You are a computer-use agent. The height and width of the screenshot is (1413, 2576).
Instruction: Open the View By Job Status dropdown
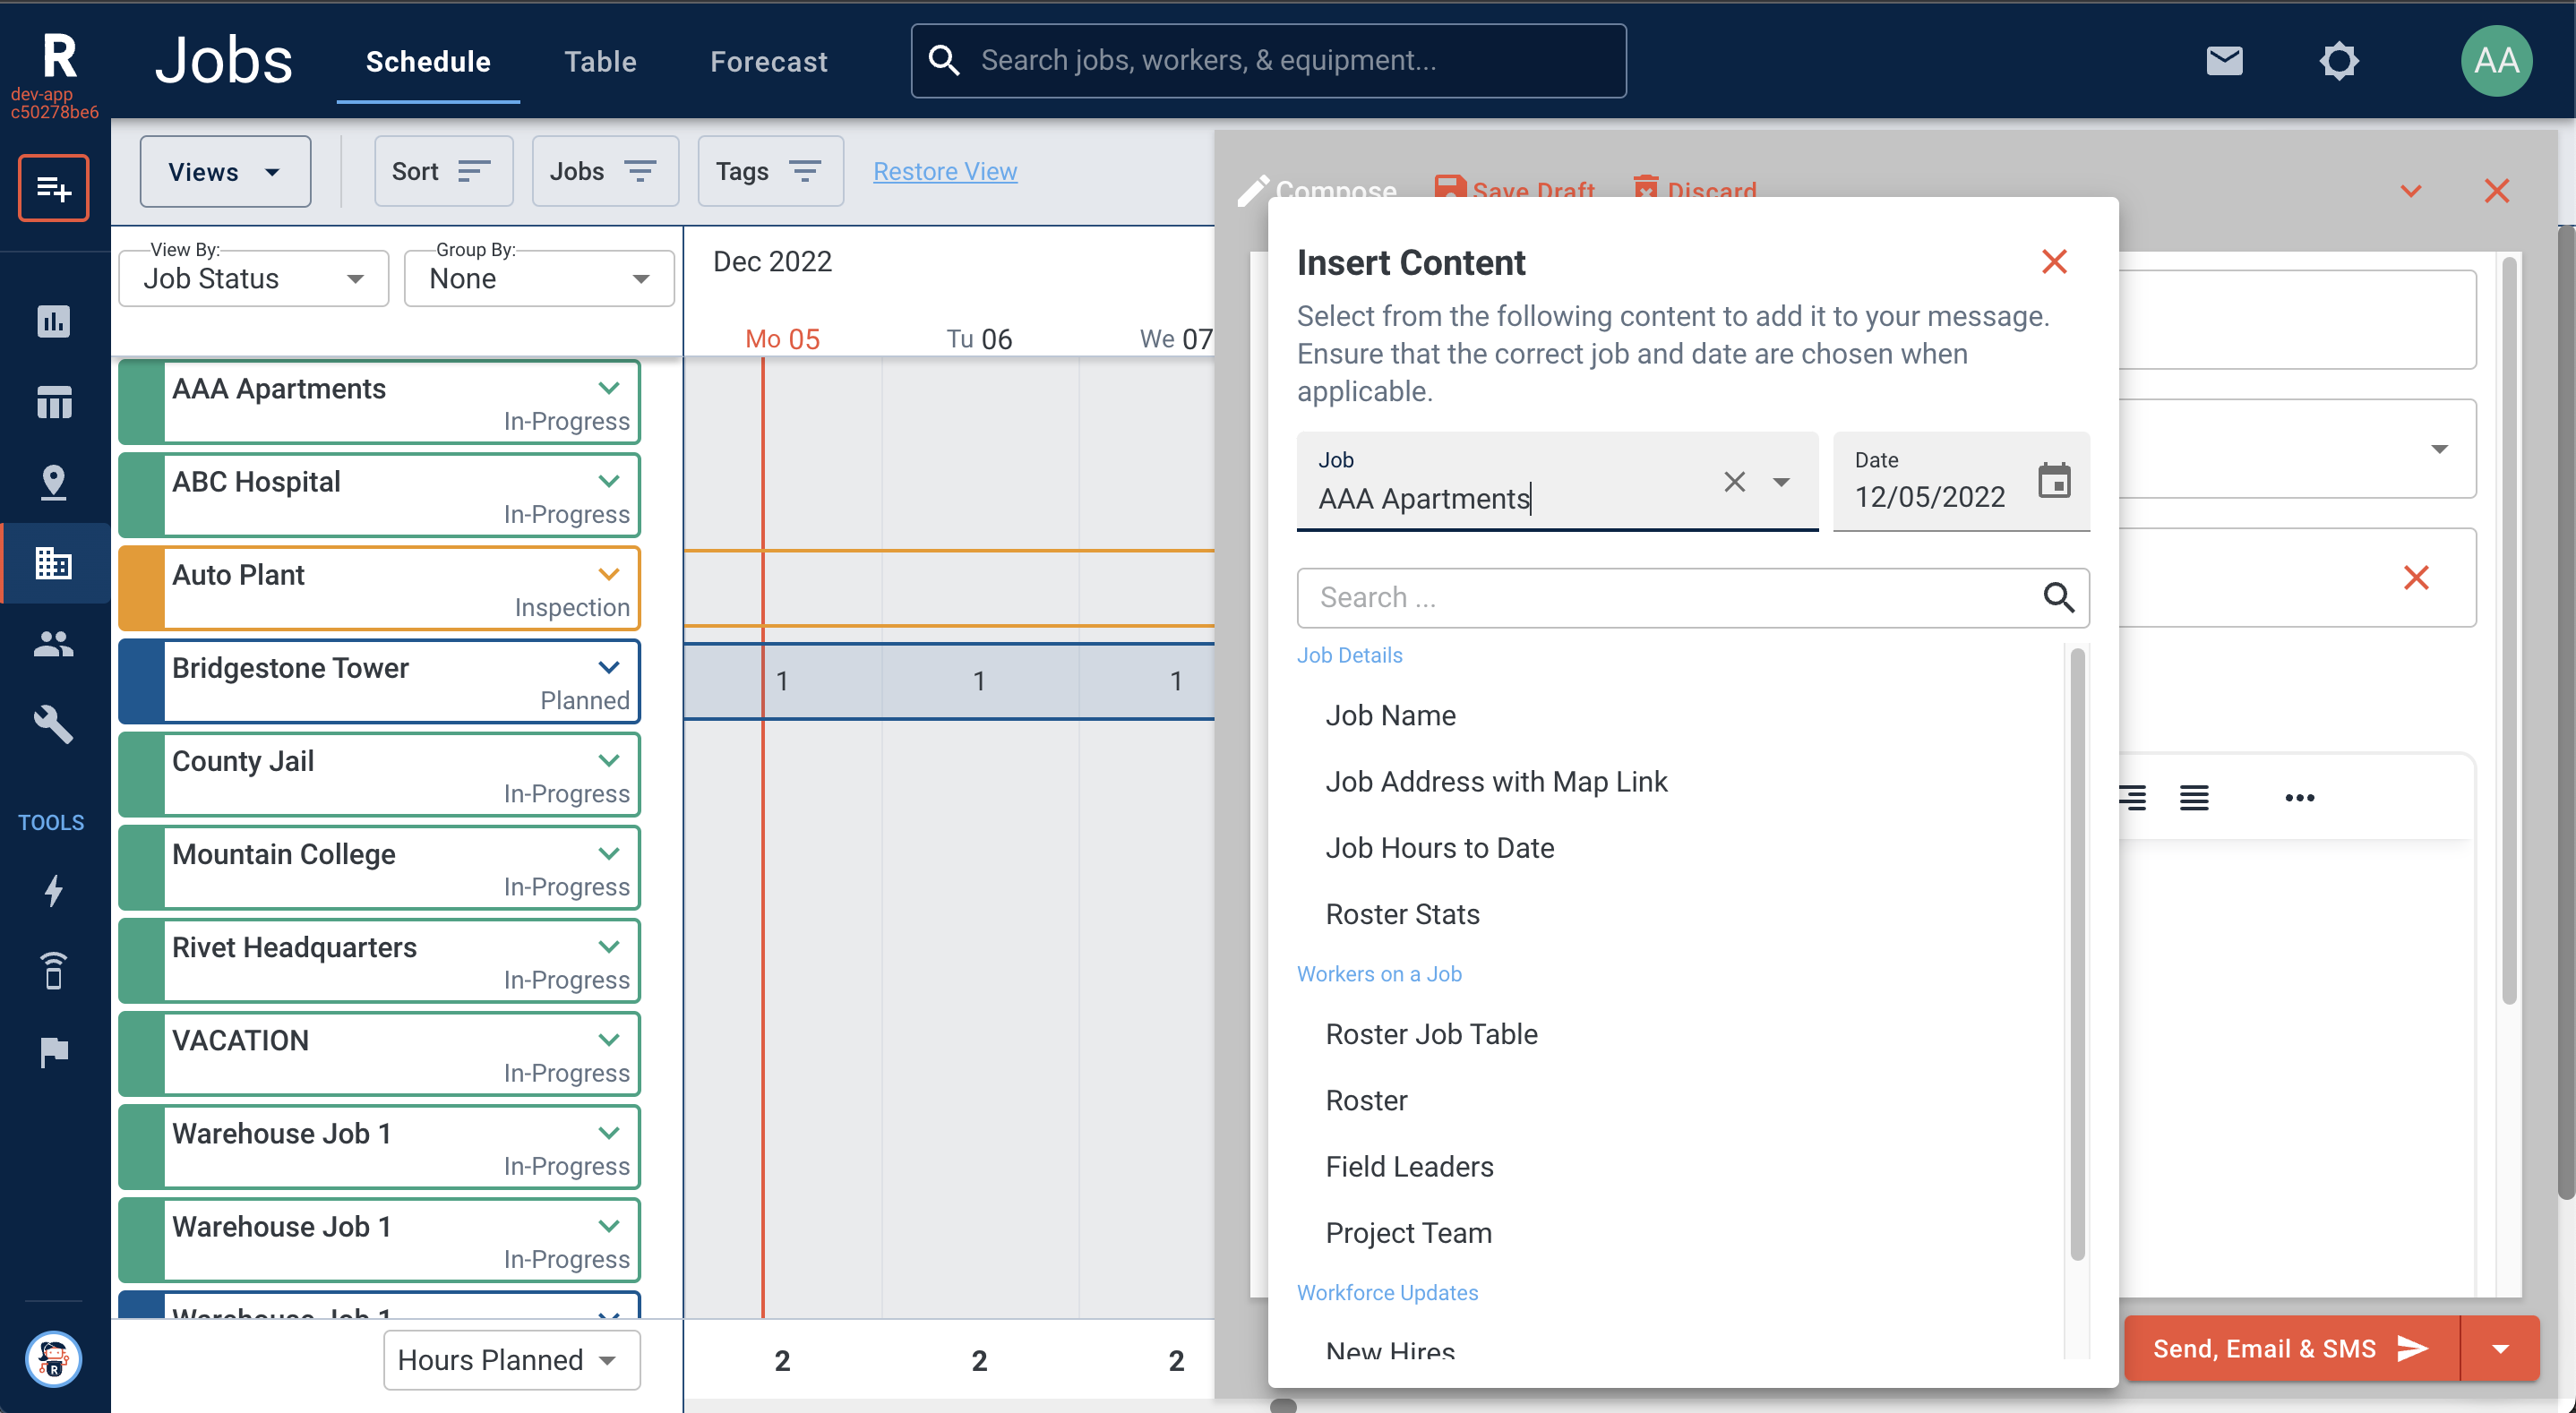(x=253, y=278)
